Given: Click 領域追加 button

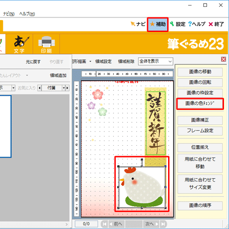Looking at the screenshot, I should tap(58, 75).
